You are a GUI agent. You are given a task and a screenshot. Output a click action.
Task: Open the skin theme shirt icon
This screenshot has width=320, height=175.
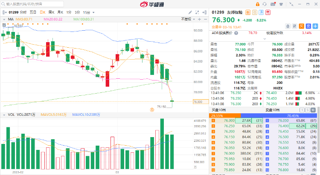tap(281, 4)
